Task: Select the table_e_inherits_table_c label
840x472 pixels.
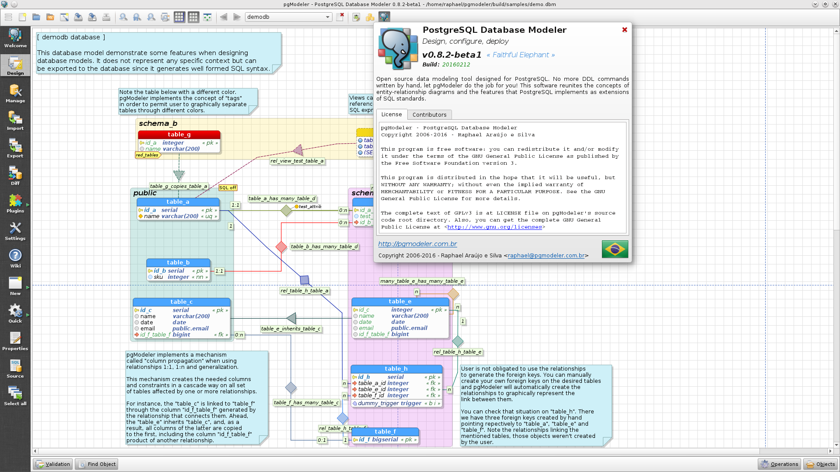Action: [291, 329]
